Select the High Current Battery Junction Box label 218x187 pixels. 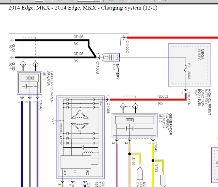tap(202, 102)
